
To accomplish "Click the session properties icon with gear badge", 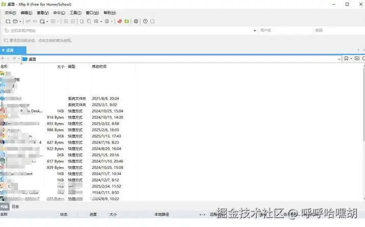I will tap(42, 21).
